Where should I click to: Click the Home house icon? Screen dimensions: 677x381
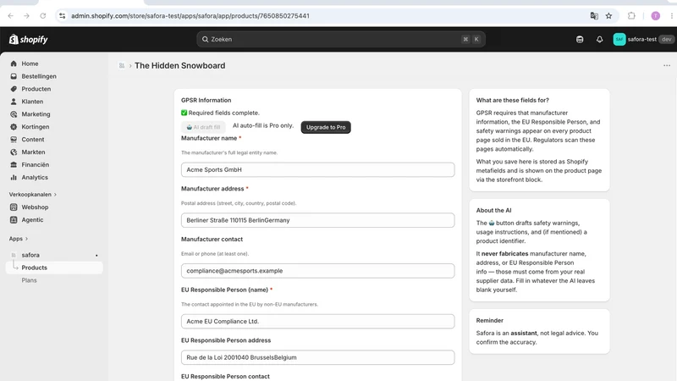tap(14, 63)
